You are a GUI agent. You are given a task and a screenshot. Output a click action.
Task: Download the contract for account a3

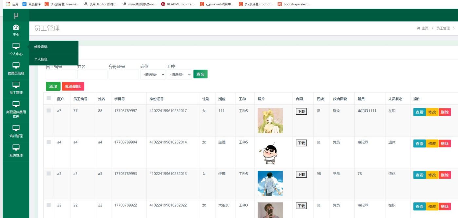click(301, 175)
